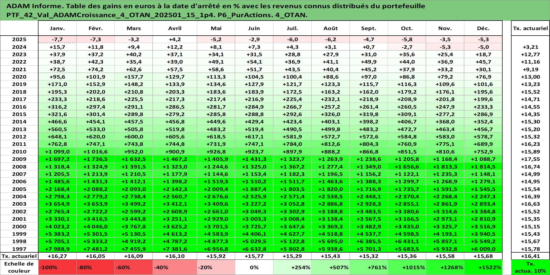The width and height of the screenshot is (550, 275).
Task: Click the +812,6 cell for August 2011
Action: click(x=331, y=144)
